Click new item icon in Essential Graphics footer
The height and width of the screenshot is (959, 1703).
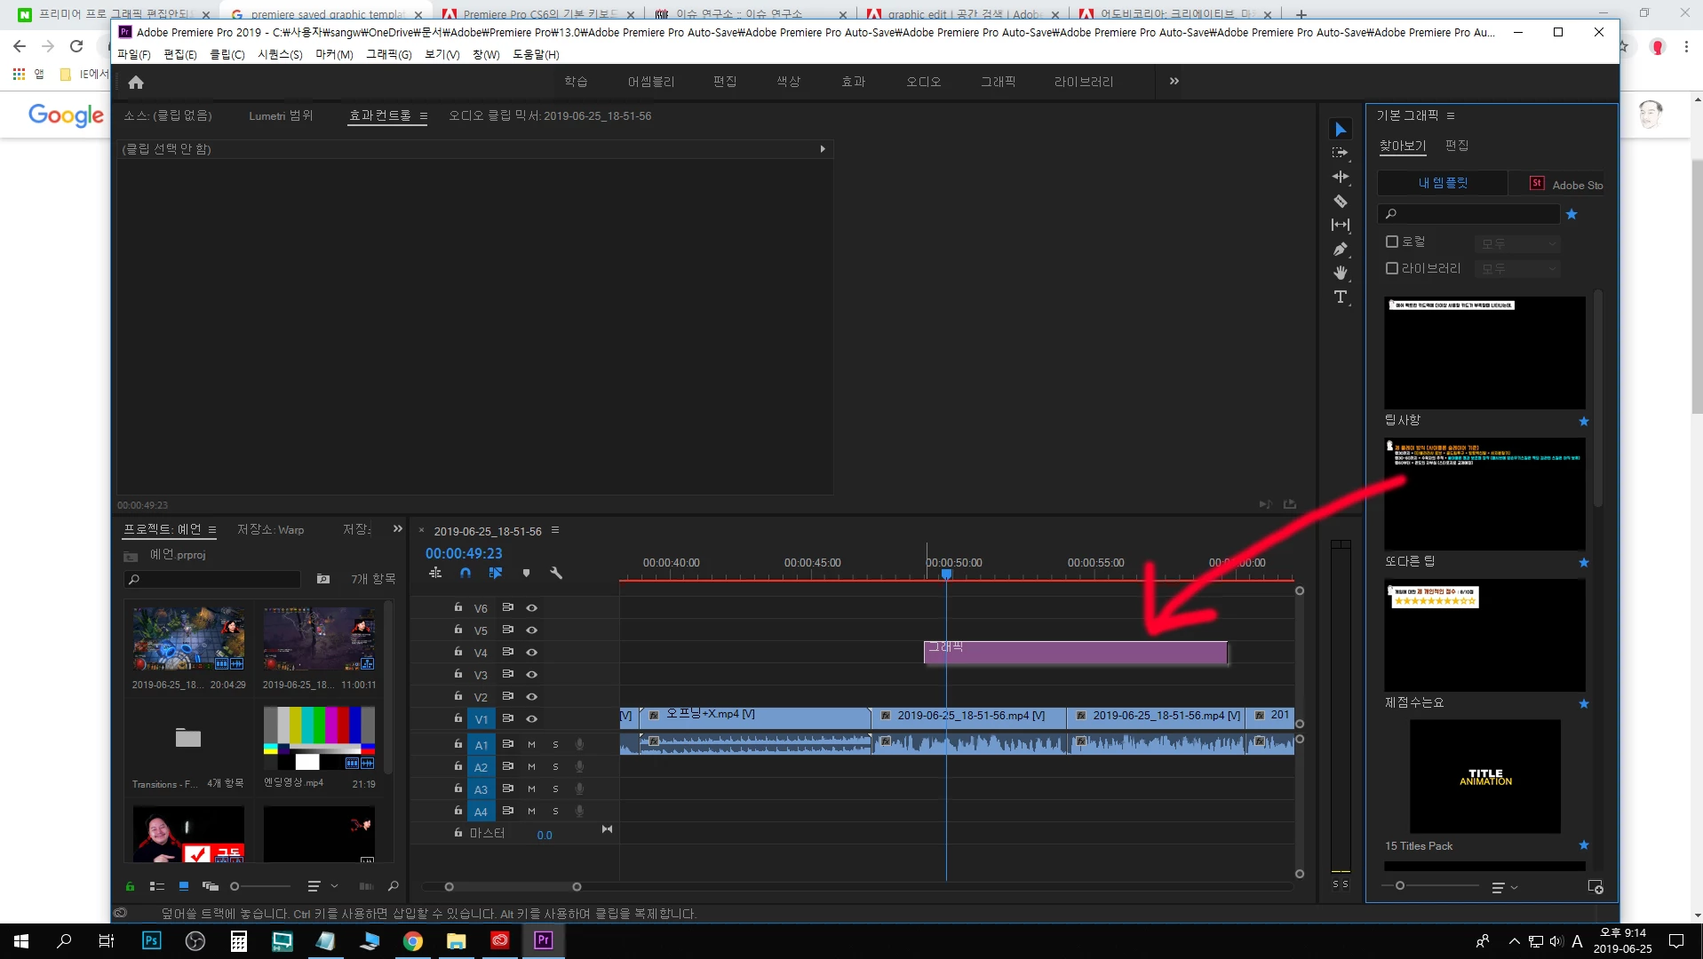point(1596,887)
